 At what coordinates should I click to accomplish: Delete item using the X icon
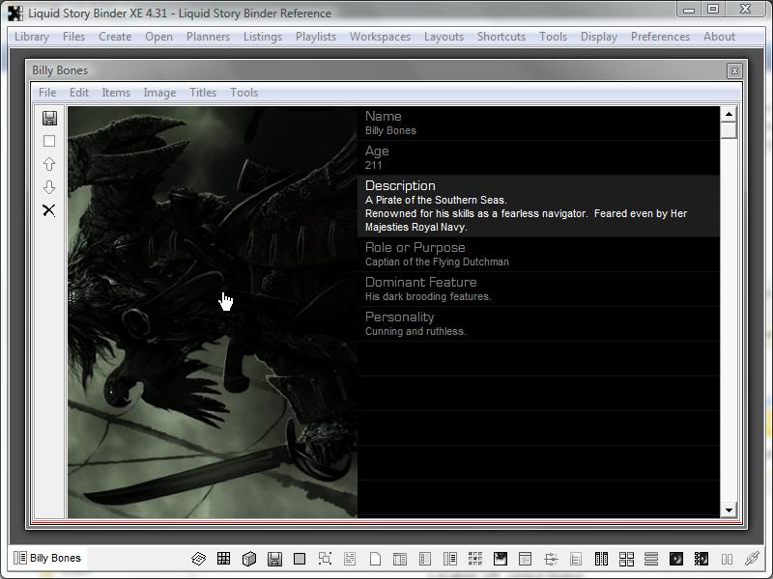49,210
